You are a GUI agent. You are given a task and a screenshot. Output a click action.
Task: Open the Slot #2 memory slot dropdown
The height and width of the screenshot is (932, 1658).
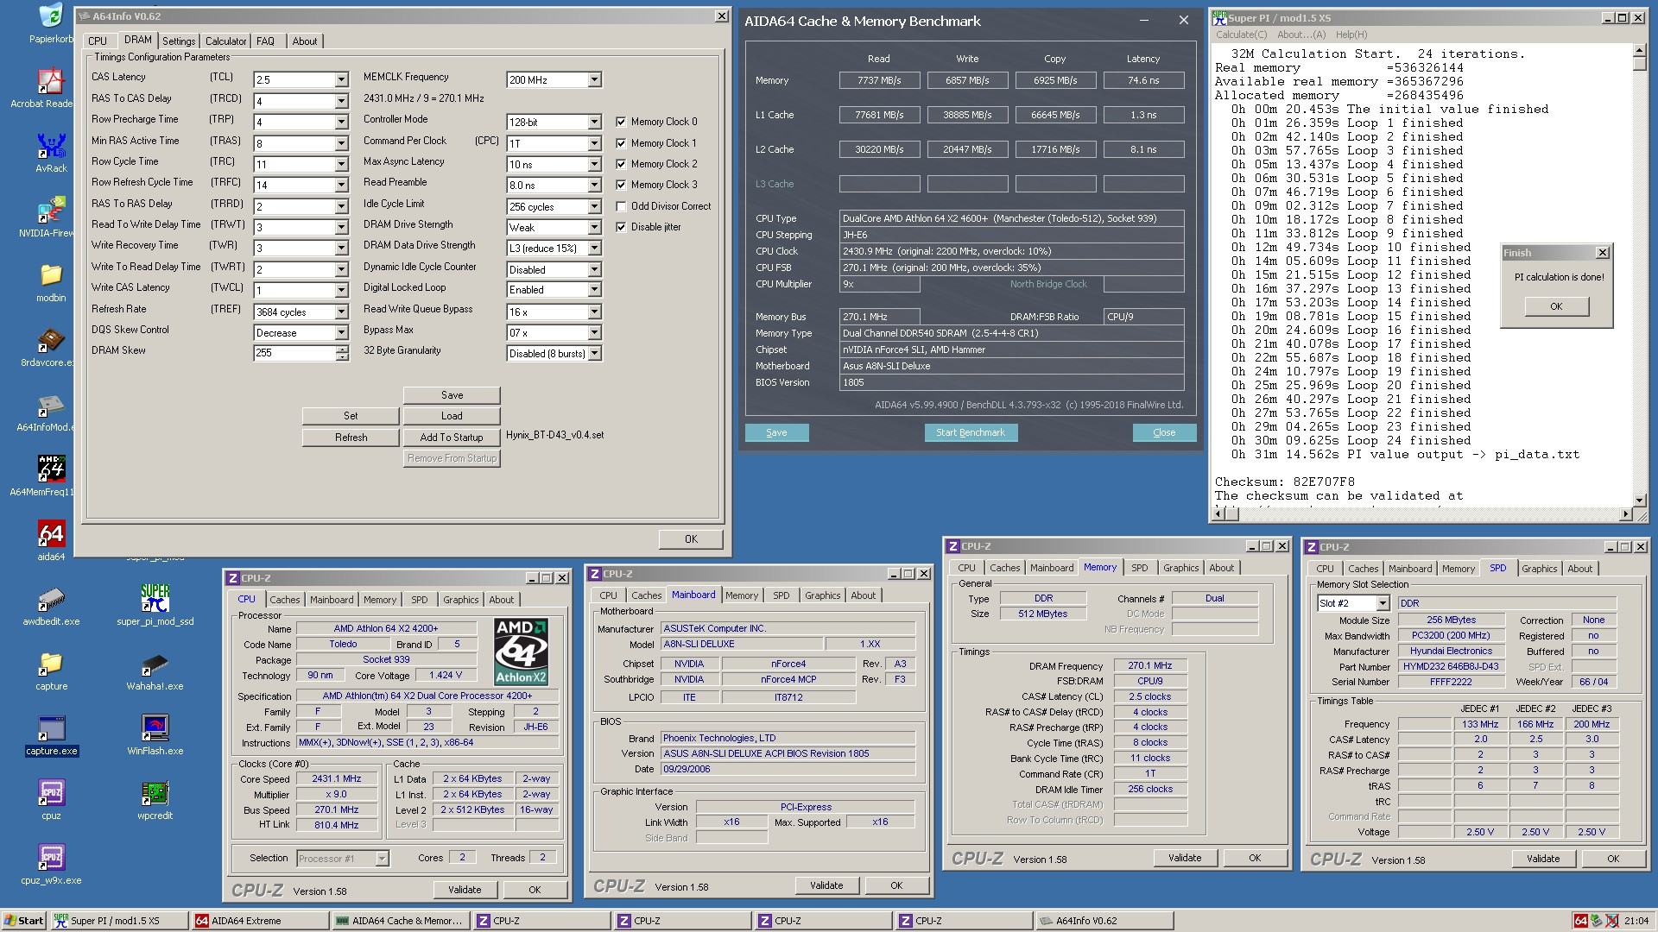tap(1382, 603)
